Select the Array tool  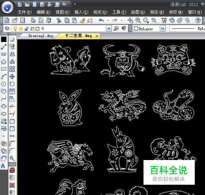pyautogui.click(x=12, y=69)
